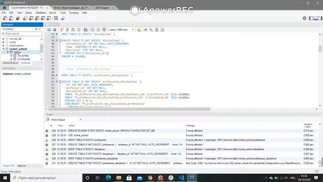The width and height of the screenshot is (323, 182).
Task: Open the Object Info tab
Action: [9, 166]
